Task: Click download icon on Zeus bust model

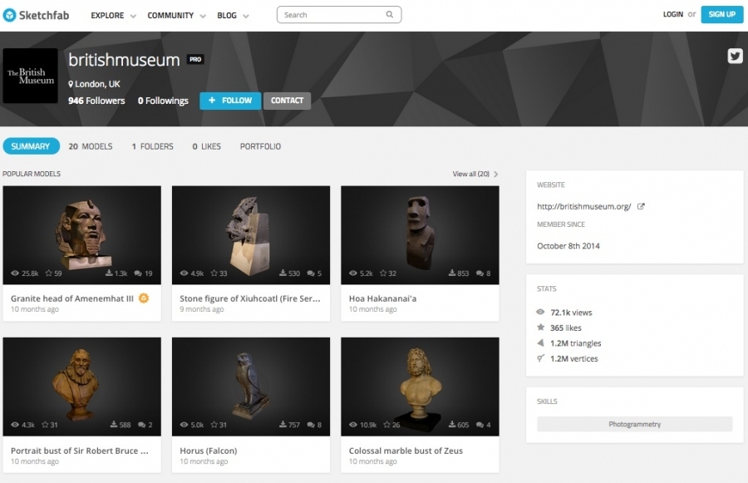Action: pos(452,424)
